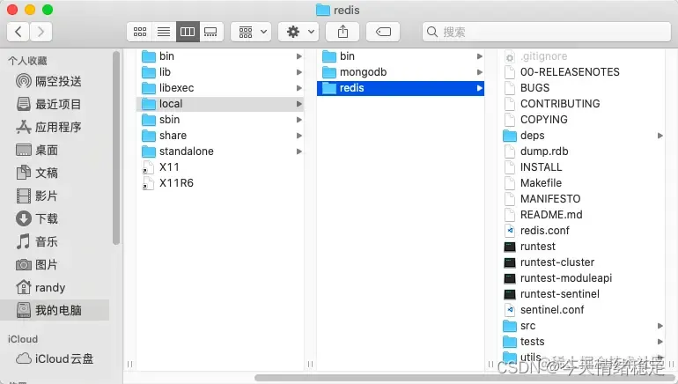Image resolution: width=678 pixels, height=384 pixels.
Task: Click the Edit Tags toolbar button
Action: (x=383, y=32)
